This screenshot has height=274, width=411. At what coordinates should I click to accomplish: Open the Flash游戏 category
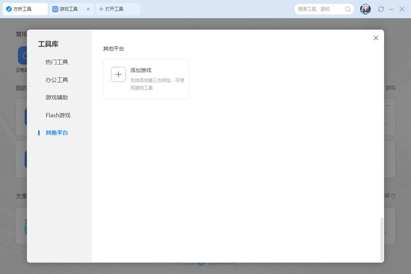[58, 115]
